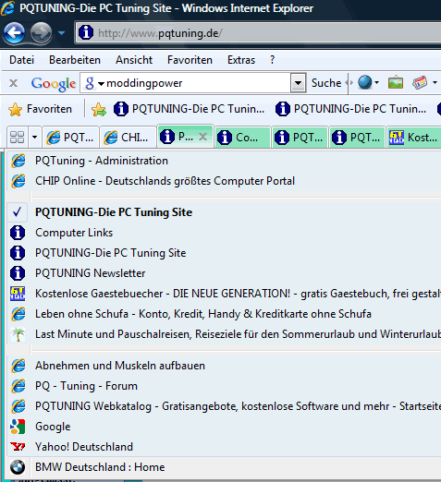
Task: Click the palm tree icon in list
Action: pos(18,334)
